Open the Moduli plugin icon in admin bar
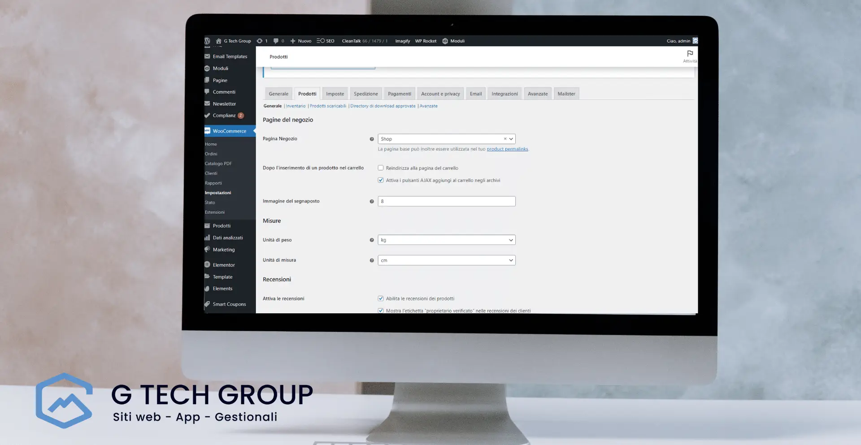Screen dimensions: 861x445 (x=445, y=41)
